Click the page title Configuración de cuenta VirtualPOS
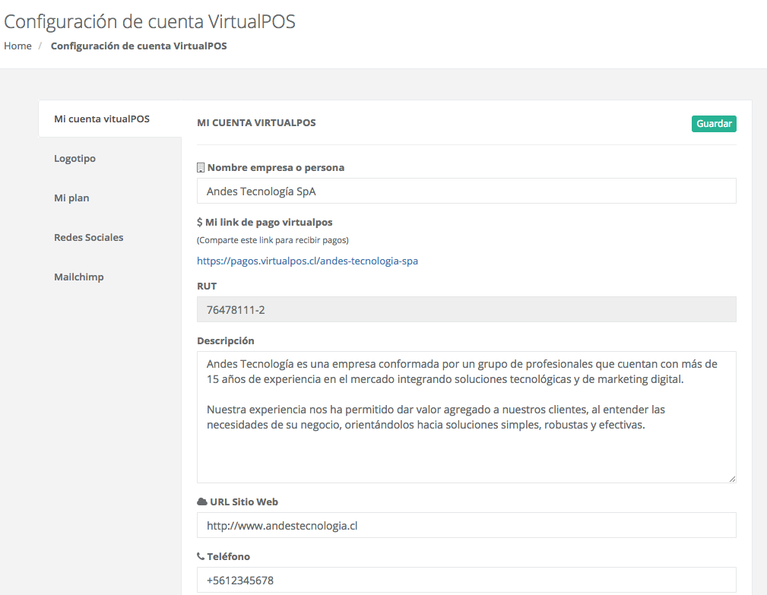The image size is (767, 595). click(150, 22)
